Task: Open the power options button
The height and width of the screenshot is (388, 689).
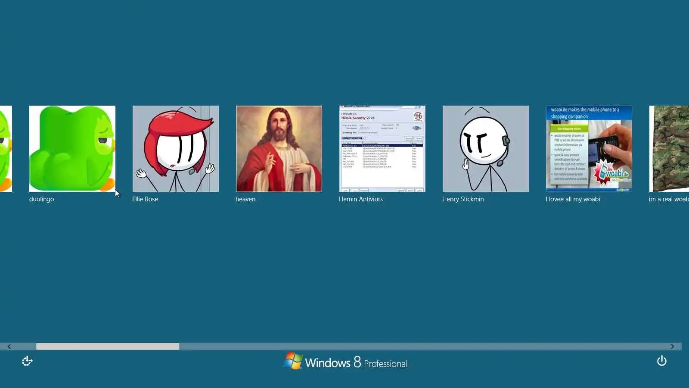Action: point(662,361)
